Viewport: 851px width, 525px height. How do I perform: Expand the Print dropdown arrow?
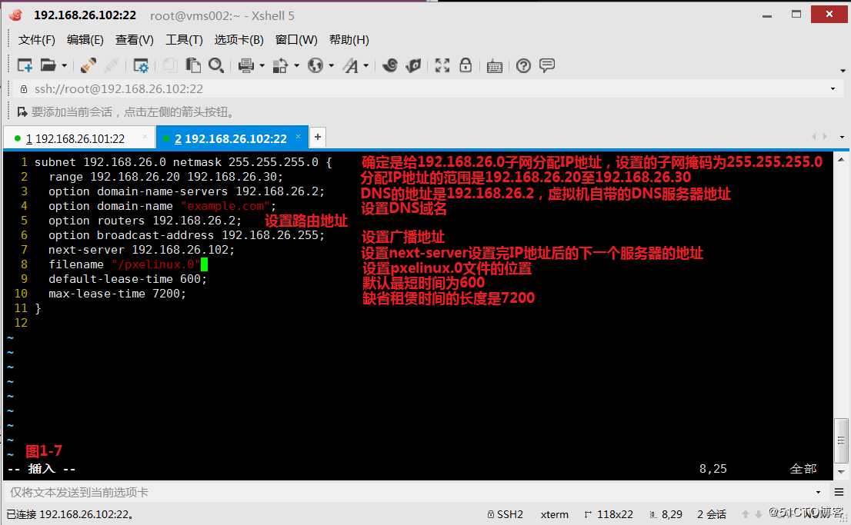tap(262, 65)
